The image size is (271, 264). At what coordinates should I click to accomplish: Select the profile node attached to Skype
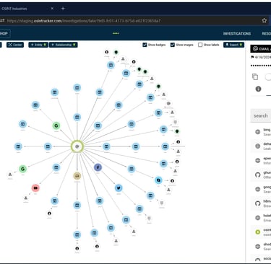pos(172,181)
